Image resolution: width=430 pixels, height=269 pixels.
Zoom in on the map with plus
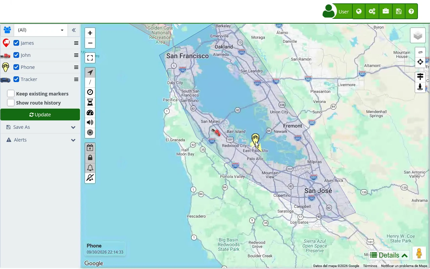90,33
